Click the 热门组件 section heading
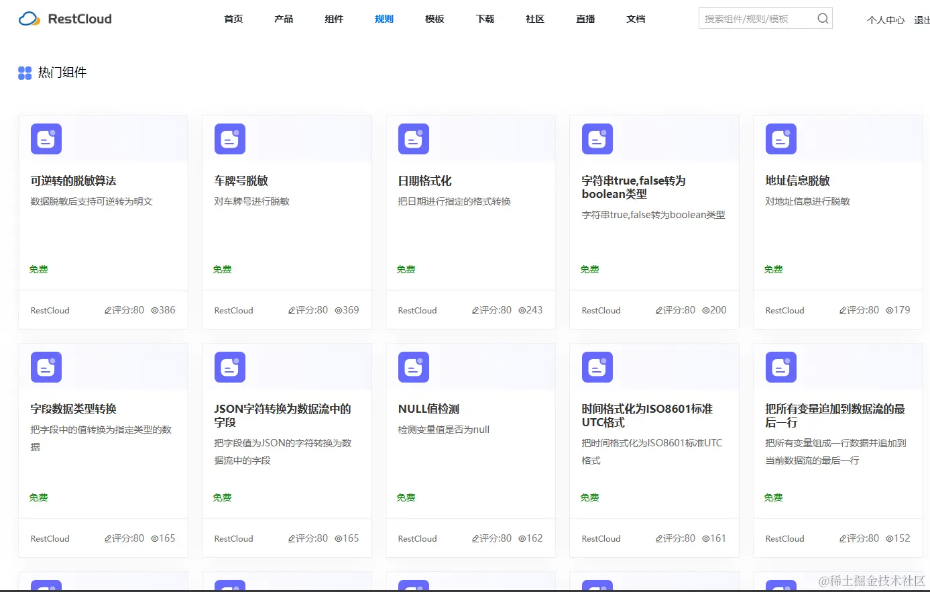The height and width of the screenshot is (592, 930). (x=62, y=72)
